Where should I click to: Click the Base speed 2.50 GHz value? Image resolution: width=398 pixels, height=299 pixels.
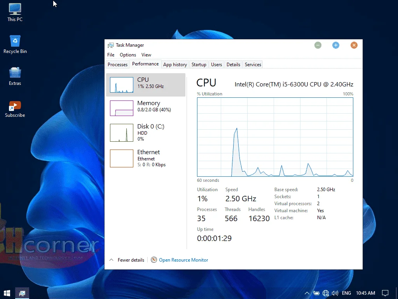[x=326, y=190]
